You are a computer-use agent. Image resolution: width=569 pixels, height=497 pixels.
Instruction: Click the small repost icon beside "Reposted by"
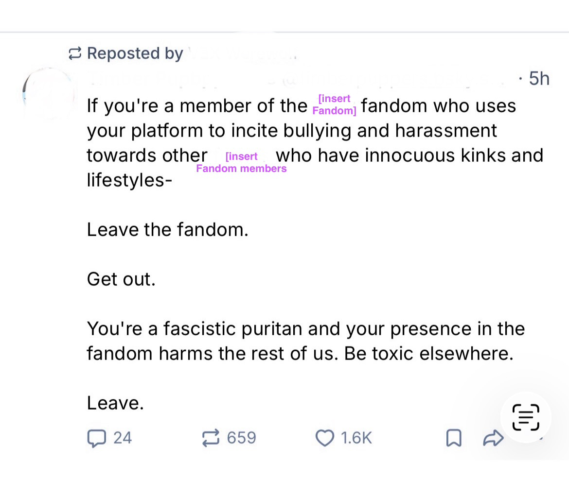click(x=75, y=53)
